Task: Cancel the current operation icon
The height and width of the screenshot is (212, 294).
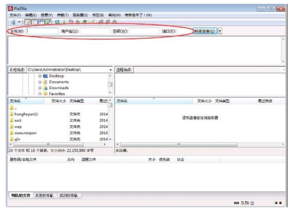Action: [x=71, y=22]
